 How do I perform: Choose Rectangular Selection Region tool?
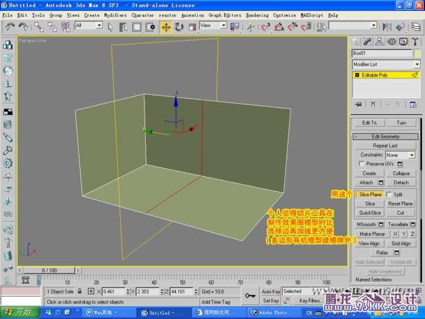coord(137,27)
